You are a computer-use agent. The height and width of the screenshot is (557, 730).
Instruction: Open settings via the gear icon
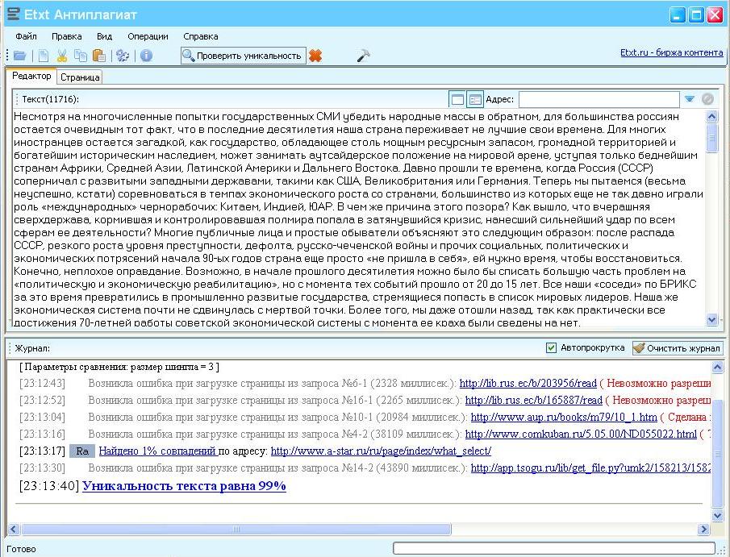[123, 56]
